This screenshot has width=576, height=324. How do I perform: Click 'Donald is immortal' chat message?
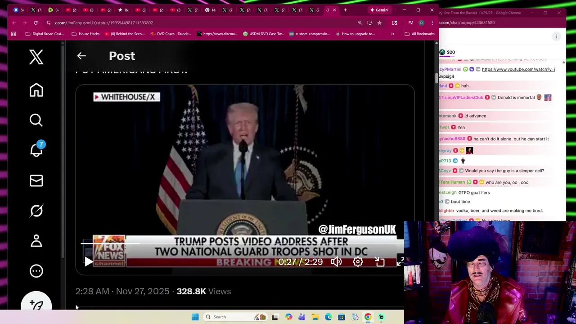[516, 98]
